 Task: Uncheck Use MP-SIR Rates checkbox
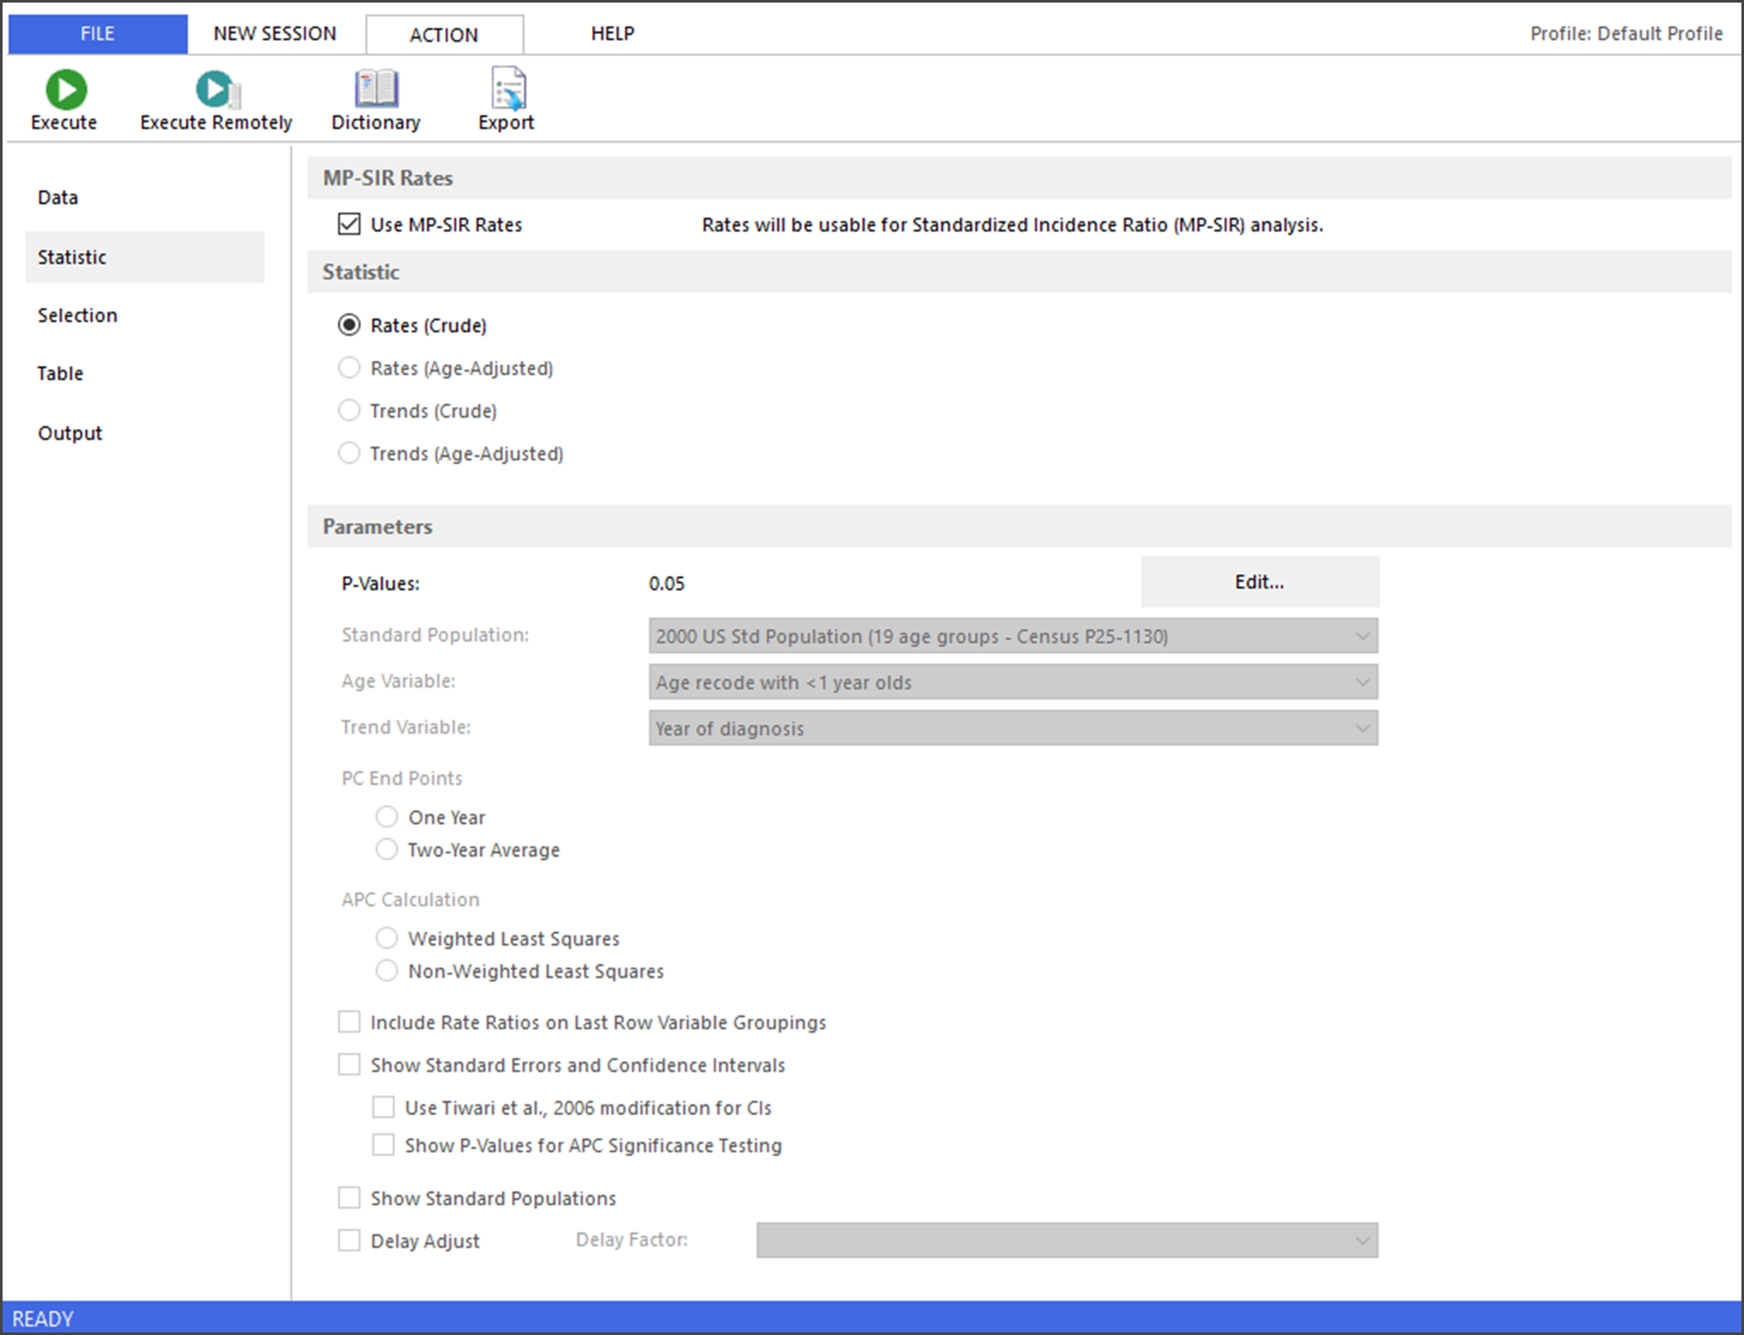tap(349, 225)
